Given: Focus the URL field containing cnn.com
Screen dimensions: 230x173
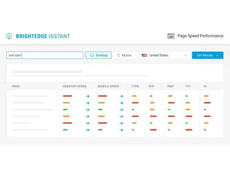Looking at the screenshot, I should pos(45,55).
